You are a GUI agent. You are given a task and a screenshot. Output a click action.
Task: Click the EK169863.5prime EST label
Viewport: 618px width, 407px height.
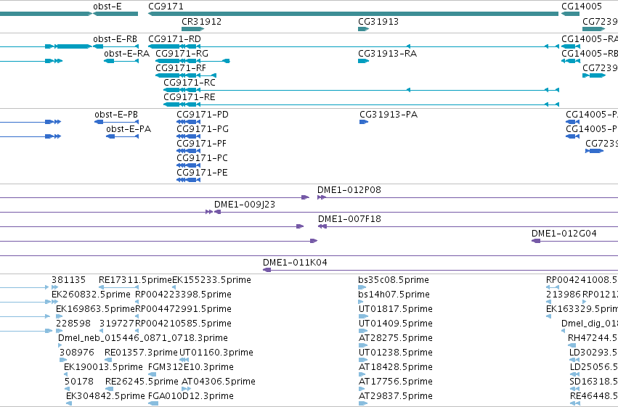95,309
